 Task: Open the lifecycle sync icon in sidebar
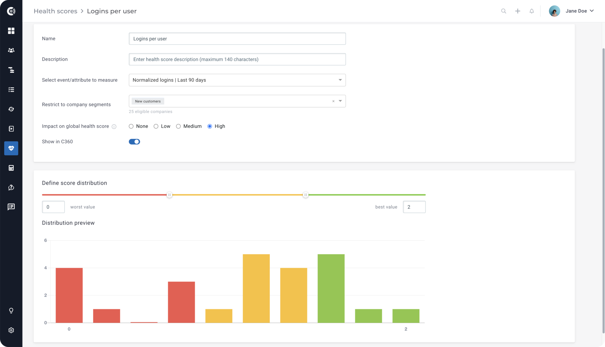click(11, 109)
